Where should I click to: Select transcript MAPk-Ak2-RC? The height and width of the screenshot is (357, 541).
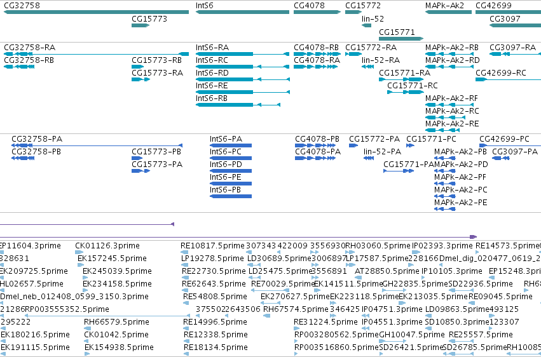pos(452,111)
